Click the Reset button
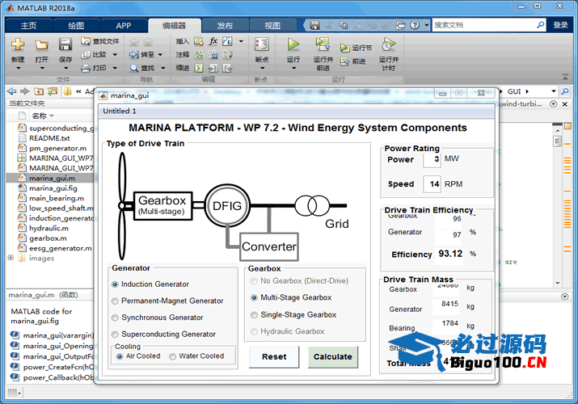Viewport: 578px width, 404px height. tap(274, 356)
